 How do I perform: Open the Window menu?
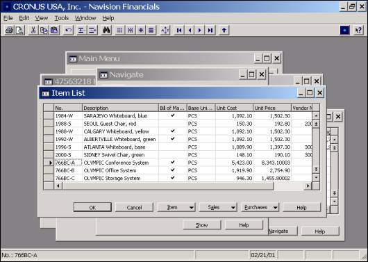[85, 18]
